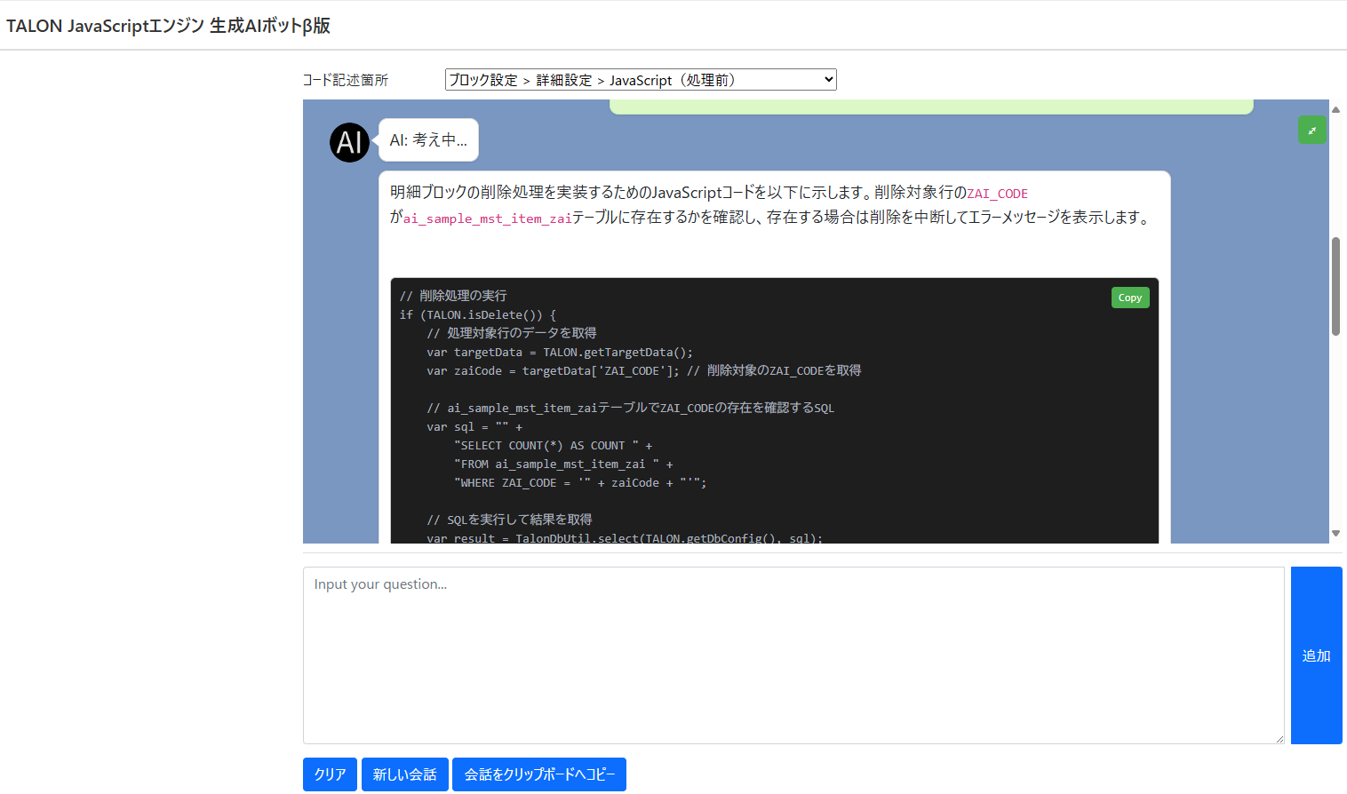
Task: Click code line WHERE ZAI_CODE =
Action: click(x=580, y=482)
